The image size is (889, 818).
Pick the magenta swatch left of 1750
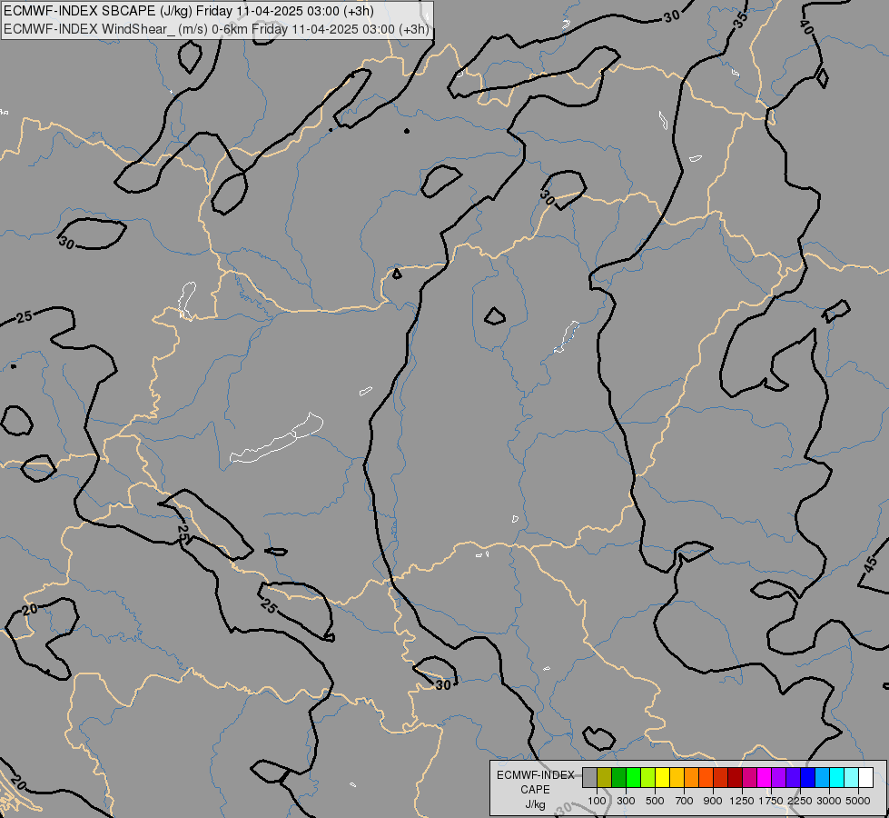(765, 778)
